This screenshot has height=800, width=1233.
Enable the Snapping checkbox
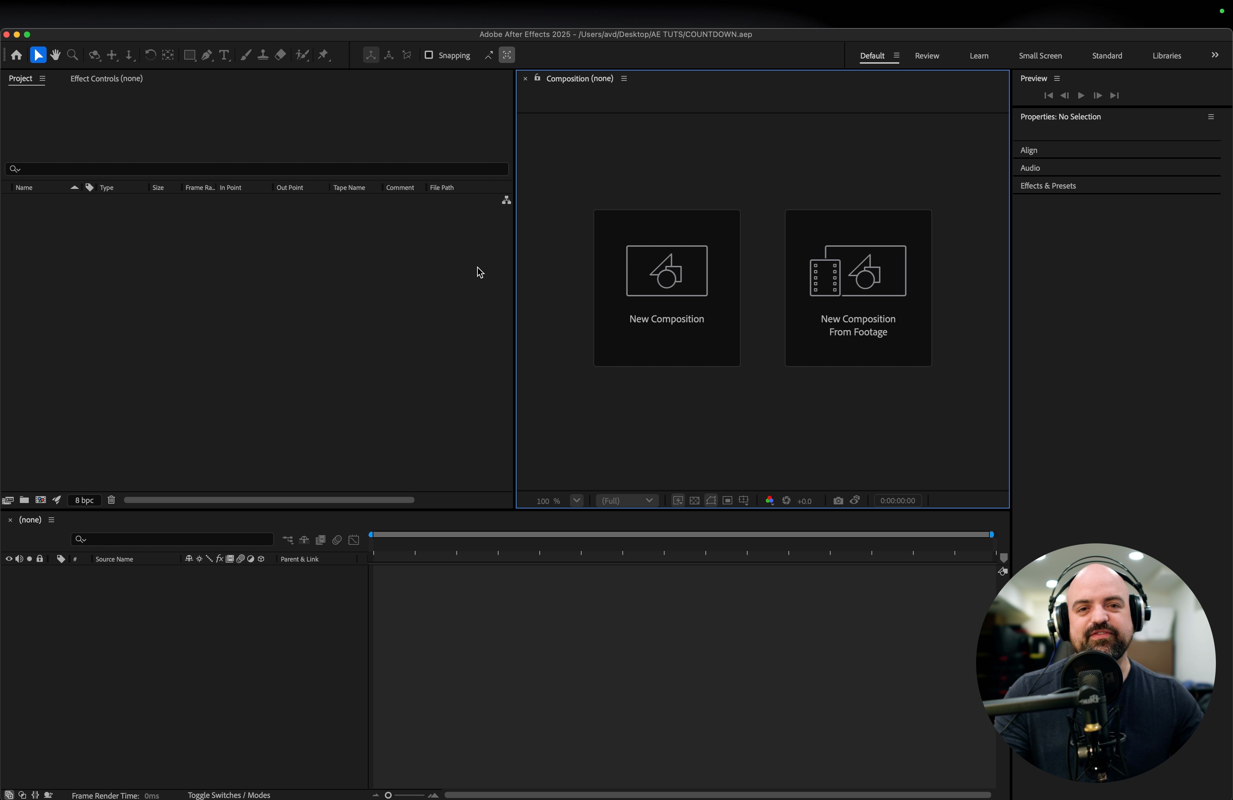click(x=429, y=55)
